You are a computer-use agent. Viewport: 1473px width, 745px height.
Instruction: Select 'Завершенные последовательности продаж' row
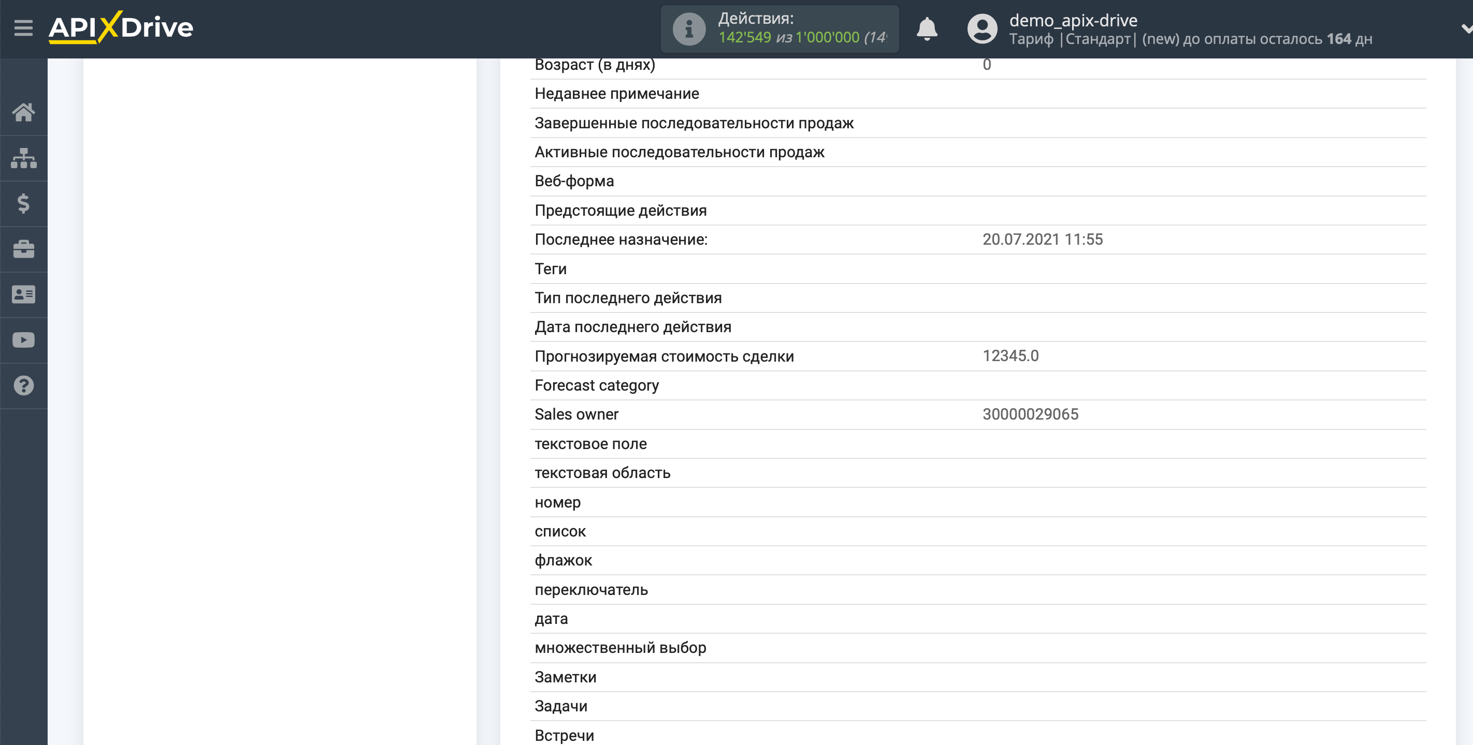(x=978, y=123)
